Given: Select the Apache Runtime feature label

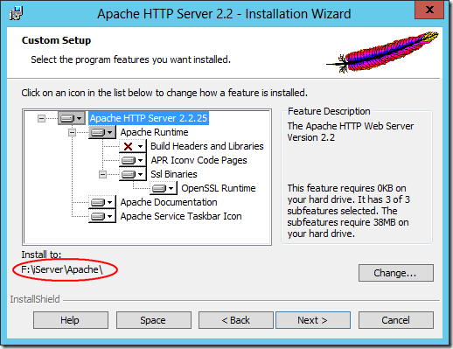Looking at the screenshot, I should tap(154, 132).
